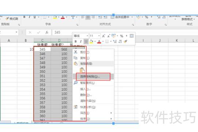Toggle Bold in the ribbon font group

point(25,17)
